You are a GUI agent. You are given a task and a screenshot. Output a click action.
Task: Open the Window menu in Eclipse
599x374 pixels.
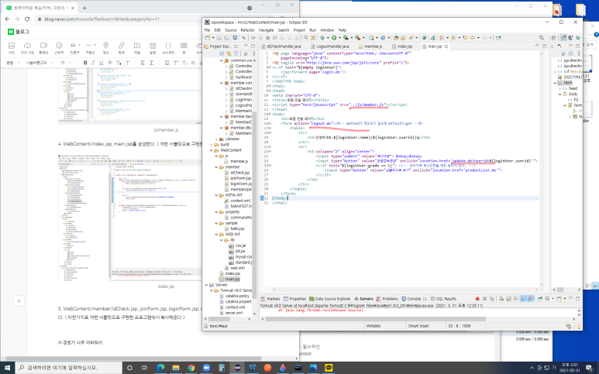tap(327, 29)
